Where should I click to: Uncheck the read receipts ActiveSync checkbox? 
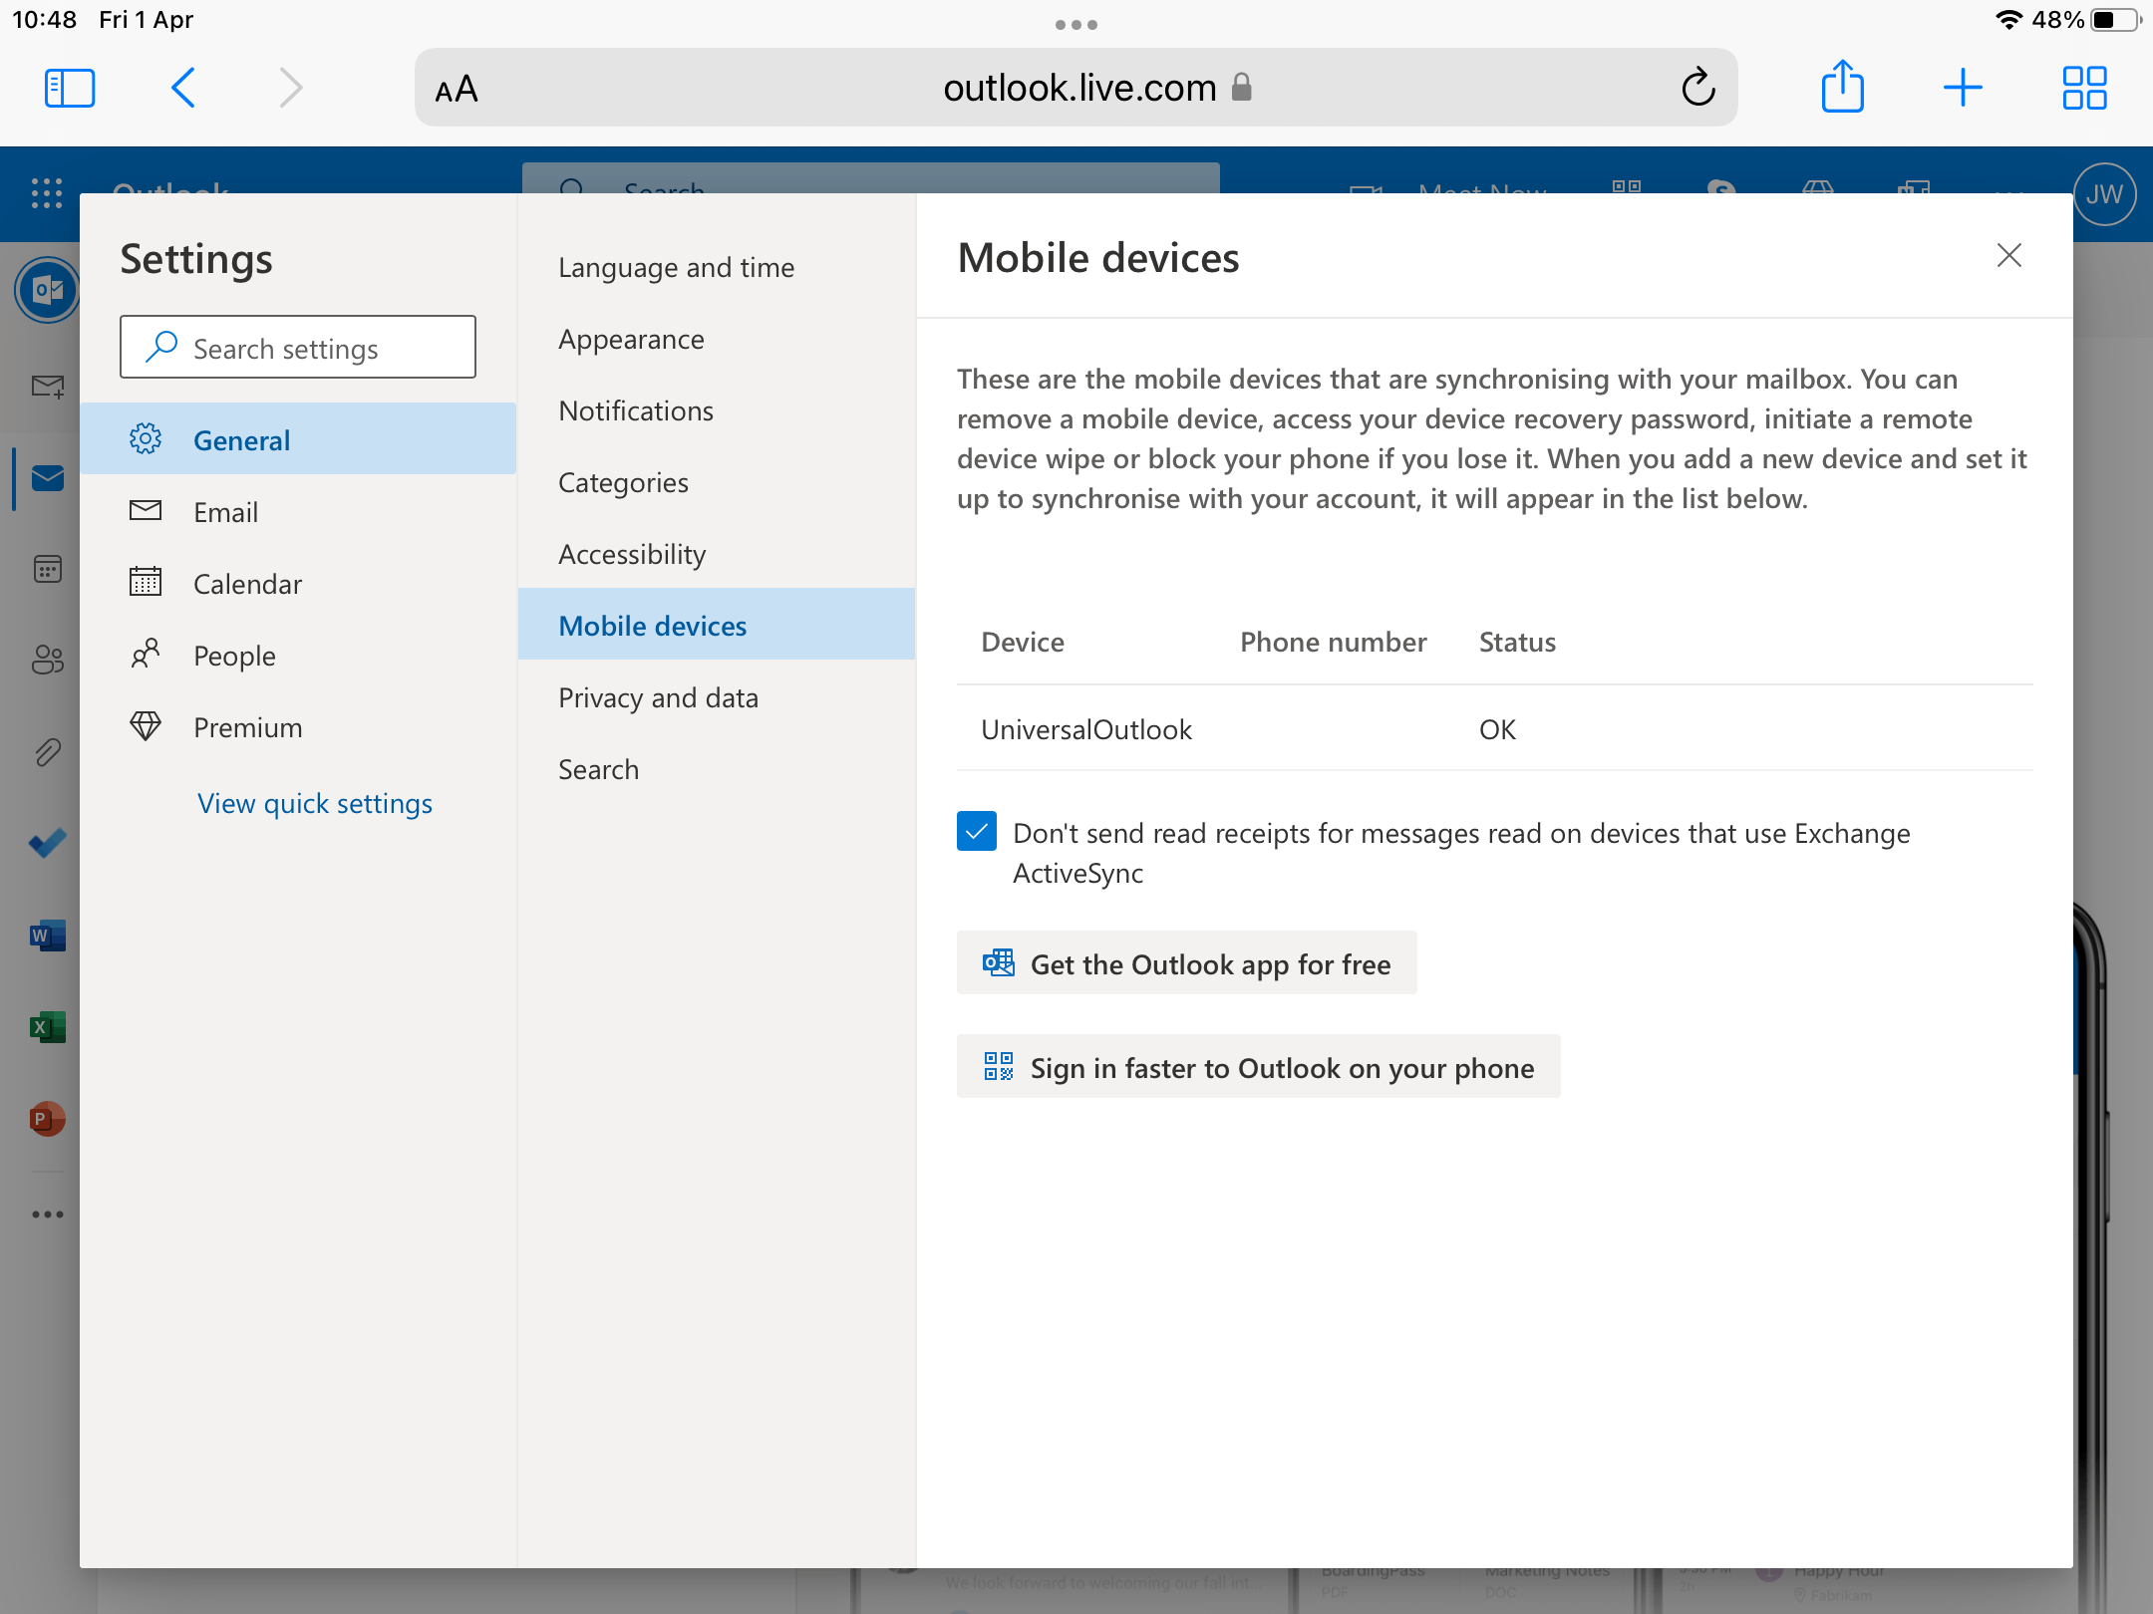[976, 831]
